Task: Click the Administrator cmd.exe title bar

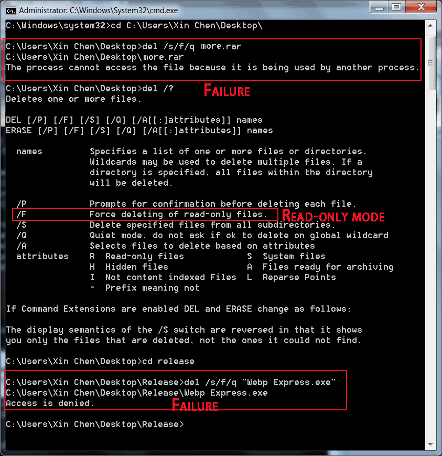Action: point(186,10)
